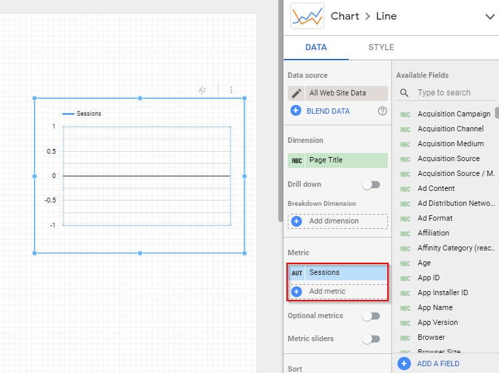The height and width of the screenshot is (373, 499).
Task: Enable the Optional metrics switch
Action: (x=371, y=315)
